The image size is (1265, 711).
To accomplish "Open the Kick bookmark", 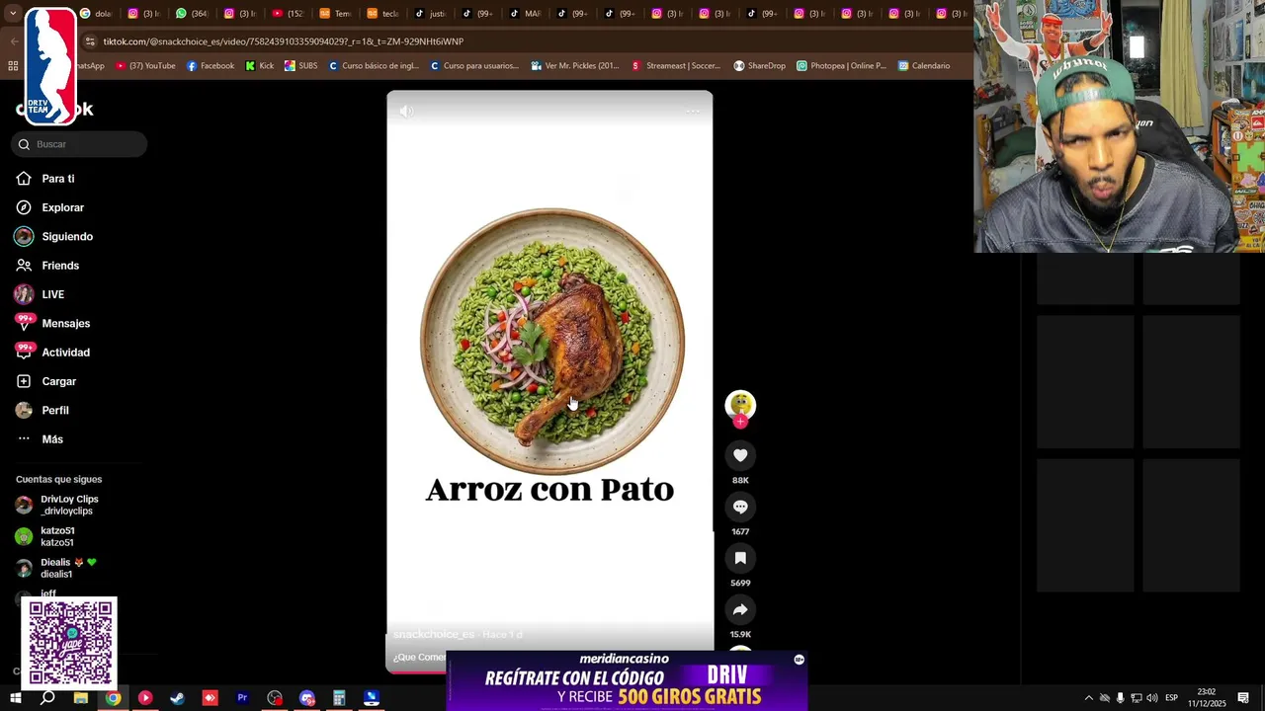I will [x=260, y=66].
